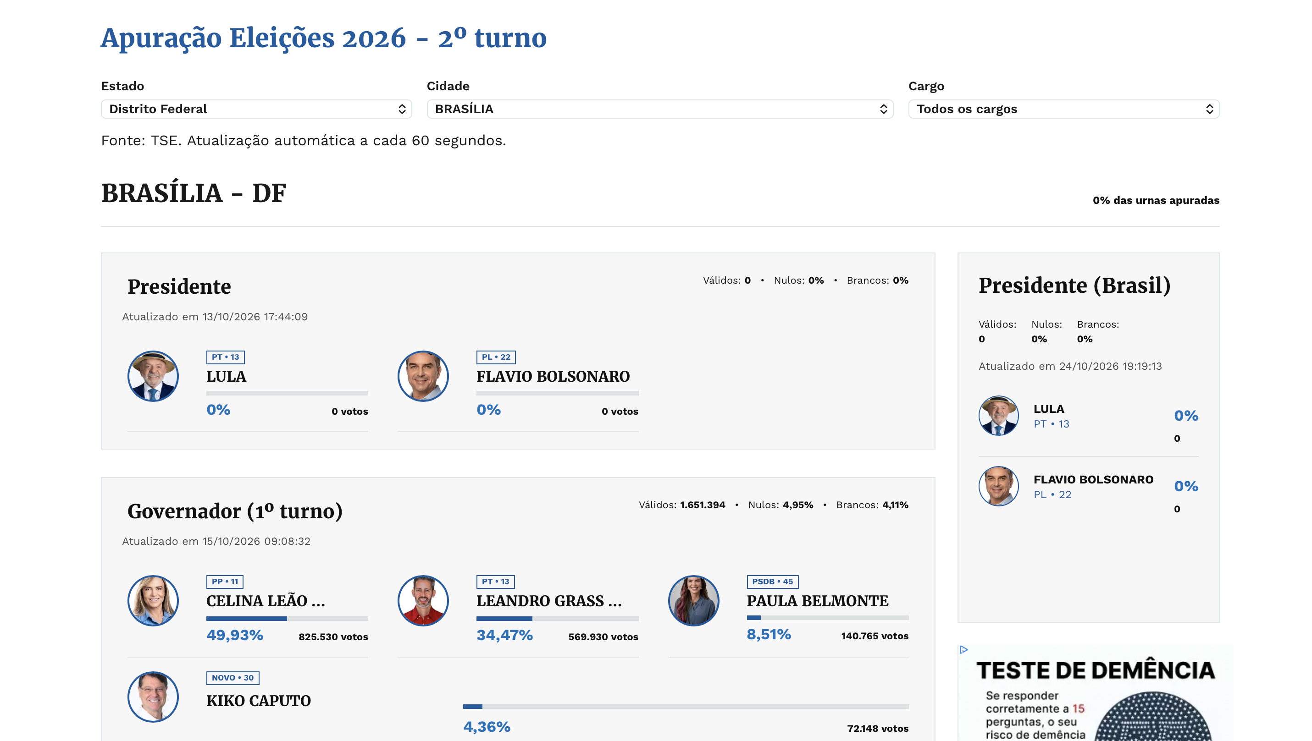
Task: Click the AdChoices icon on the advertisement
Action: [x=963, y=649]
